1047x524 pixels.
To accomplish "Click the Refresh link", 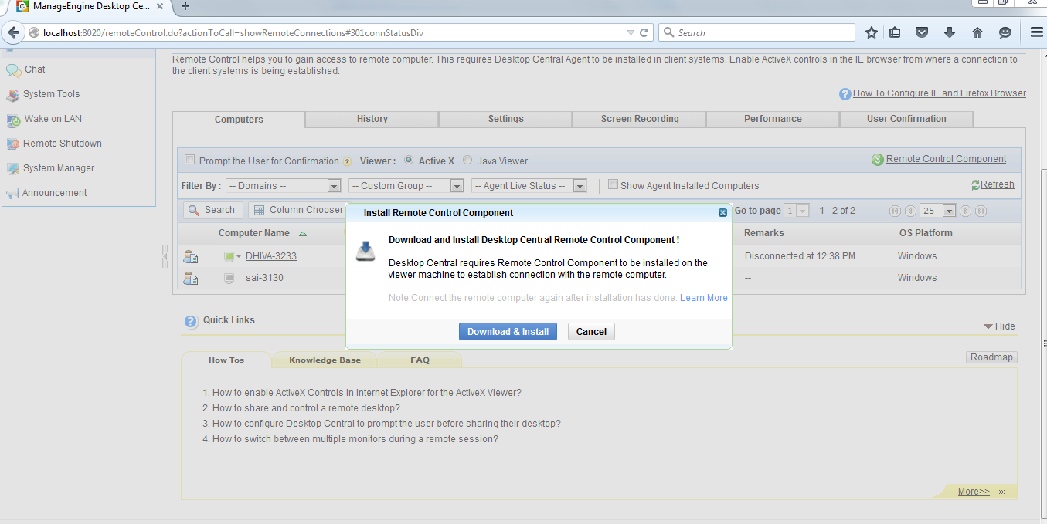I will 998,184.
